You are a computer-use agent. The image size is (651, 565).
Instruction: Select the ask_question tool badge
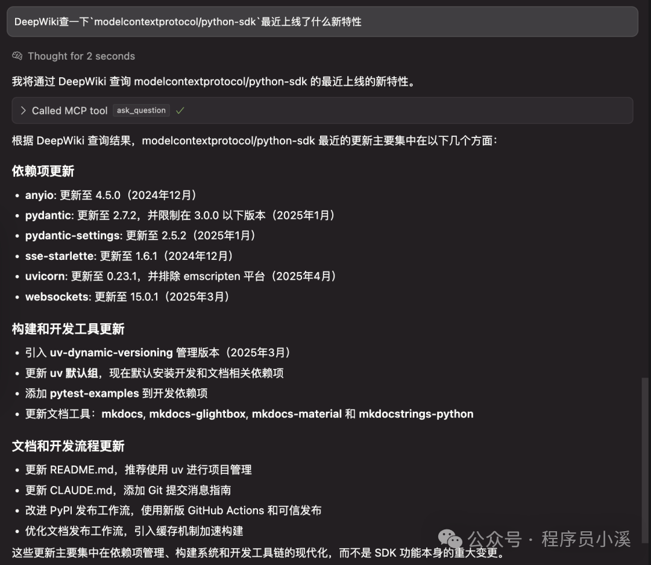(141, 110)
